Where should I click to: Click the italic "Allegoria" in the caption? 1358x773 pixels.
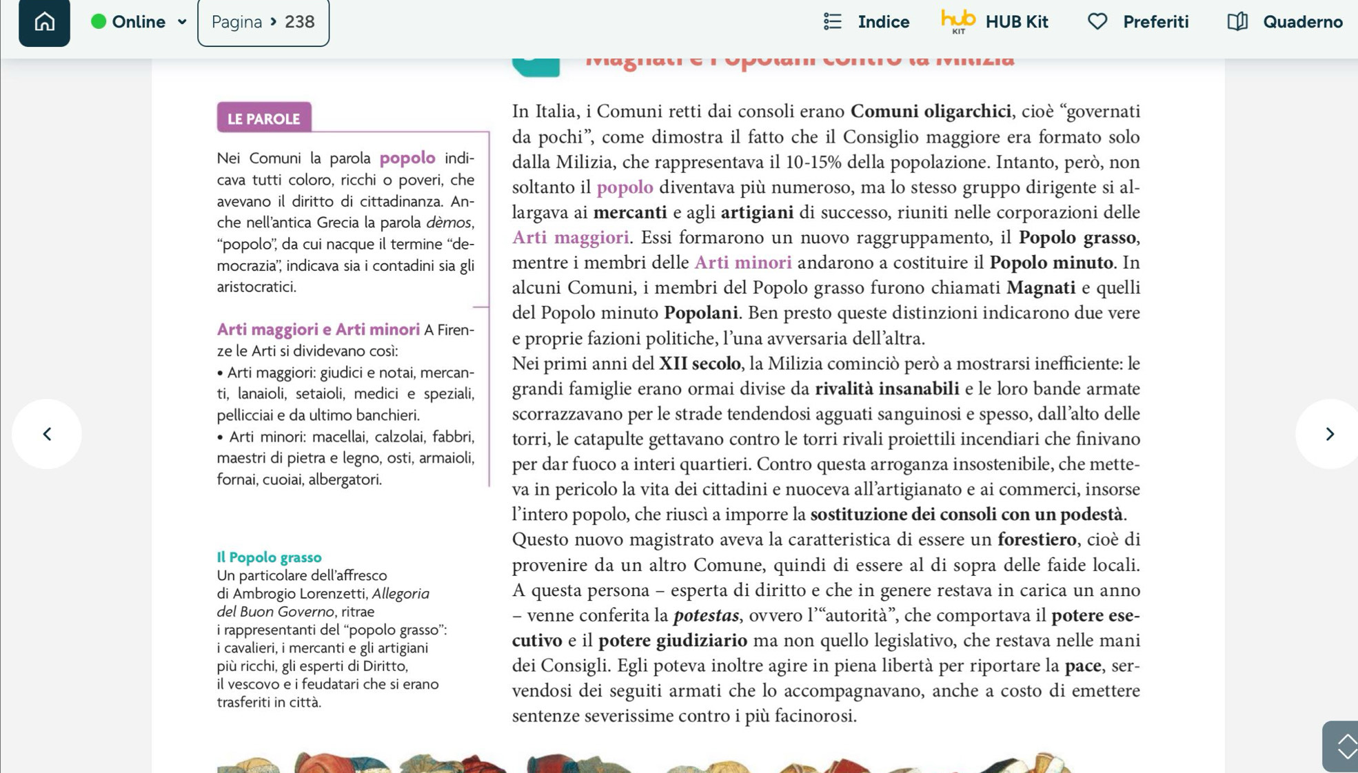click(401, 593)
